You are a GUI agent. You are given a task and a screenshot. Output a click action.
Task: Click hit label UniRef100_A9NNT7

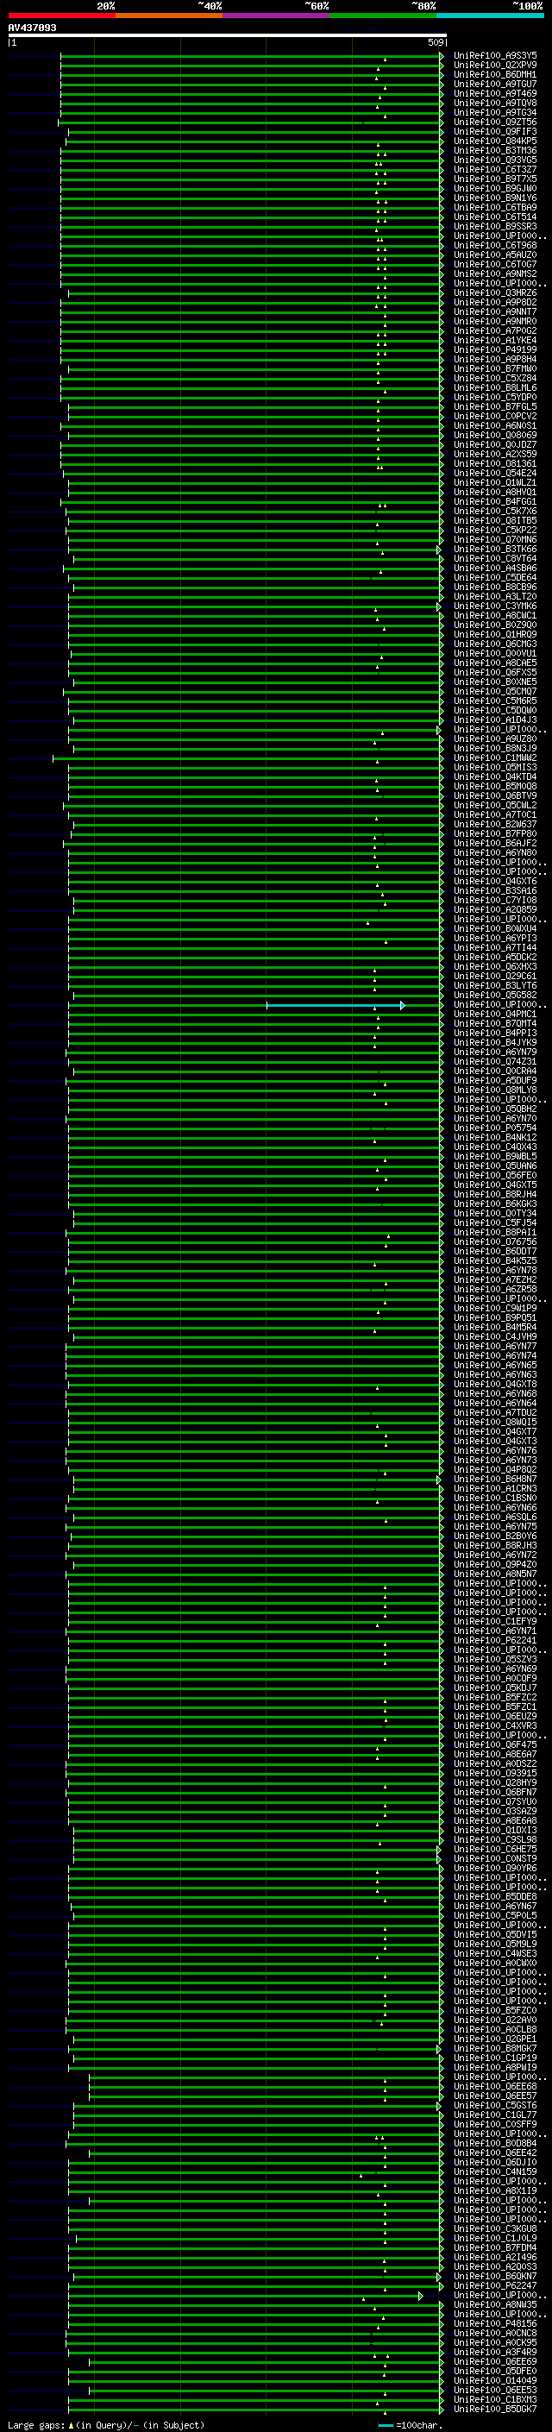click(x=495, y=311)
